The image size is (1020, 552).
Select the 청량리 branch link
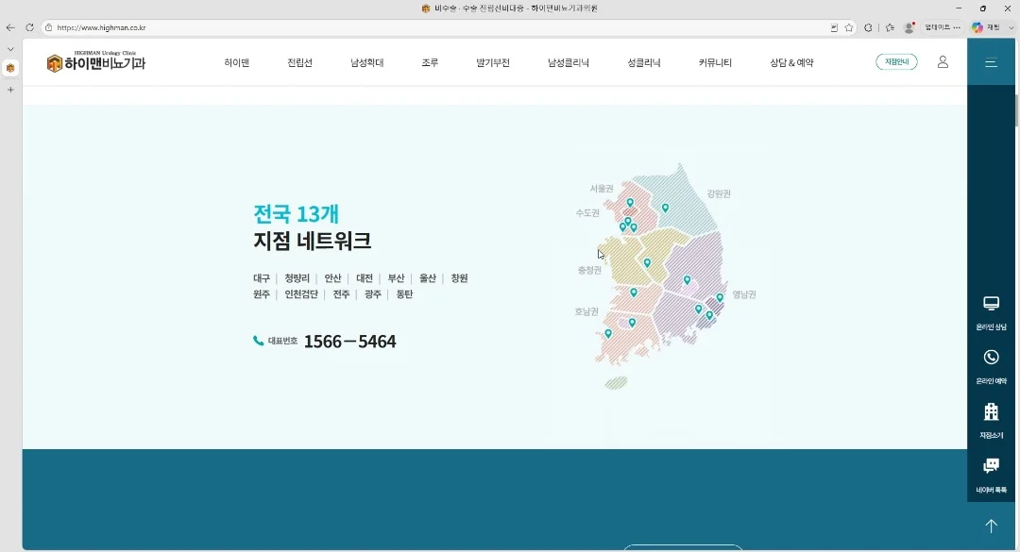click(297, 278)
